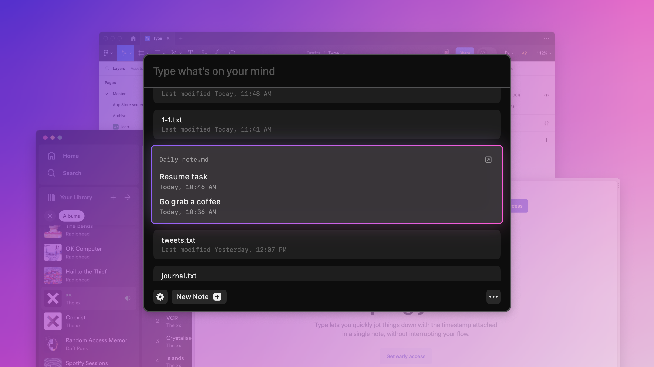Click the X remove button on Albums tag

point(50,216)
